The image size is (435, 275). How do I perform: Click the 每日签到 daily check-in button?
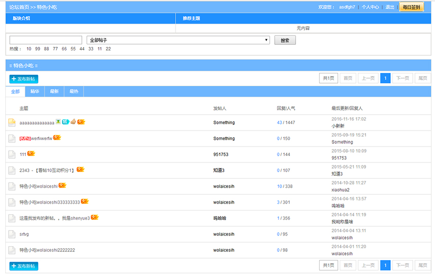[411, 7]
